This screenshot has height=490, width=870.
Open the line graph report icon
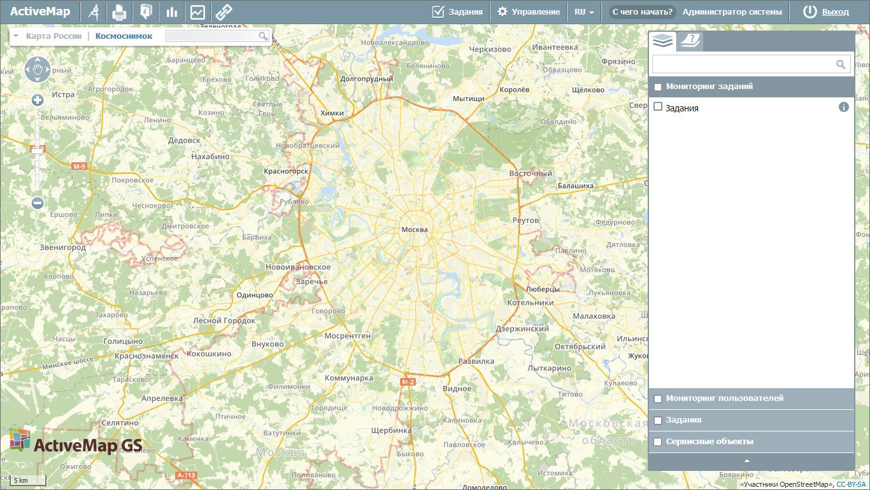coord(197,12)
